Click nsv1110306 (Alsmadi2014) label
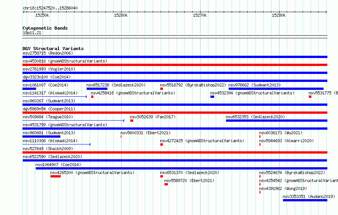This screenshot has height=215, width=338. [50, 141]
